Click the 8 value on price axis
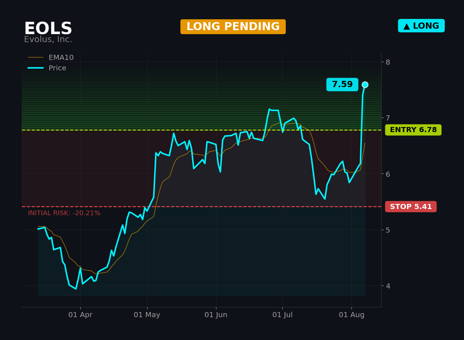Screen dimensions: 464x340 pyautogui.click(x=388, y=62)
